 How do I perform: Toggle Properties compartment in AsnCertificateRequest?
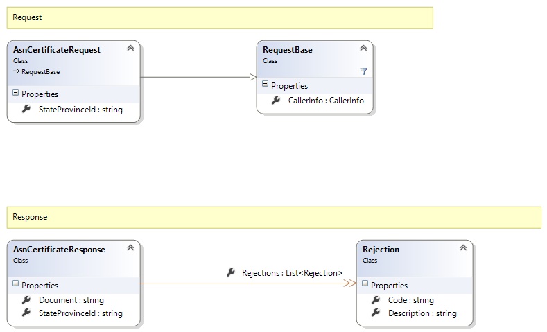point(16,94)
